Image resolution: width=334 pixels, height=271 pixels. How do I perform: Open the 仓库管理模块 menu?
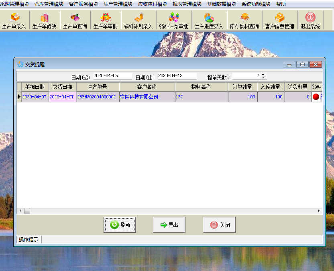[x=49, y=4]
